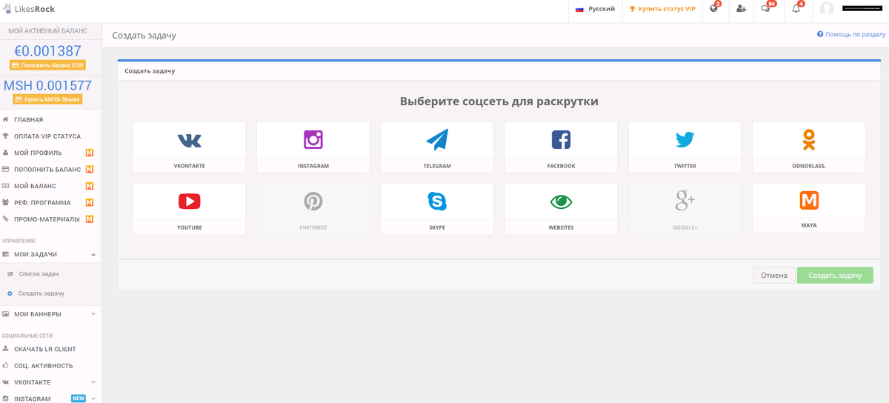Click the user avatar in the header
The height and width of the screenshot is (403, 889).
(x=827, y=9)
